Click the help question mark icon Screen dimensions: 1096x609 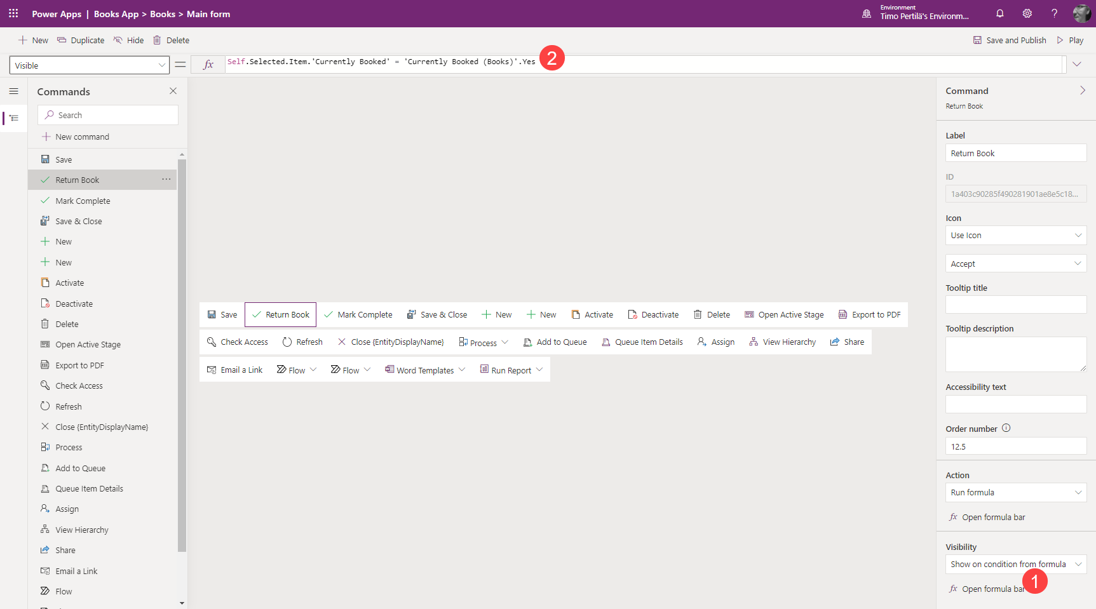click(1054, 13)
